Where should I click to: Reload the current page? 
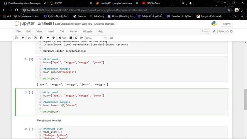17,10
